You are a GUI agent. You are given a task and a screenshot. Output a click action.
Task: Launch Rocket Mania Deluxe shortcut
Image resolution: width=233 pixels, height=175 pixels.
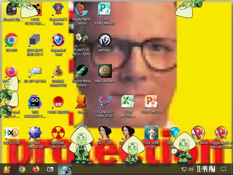coord(82,76)
